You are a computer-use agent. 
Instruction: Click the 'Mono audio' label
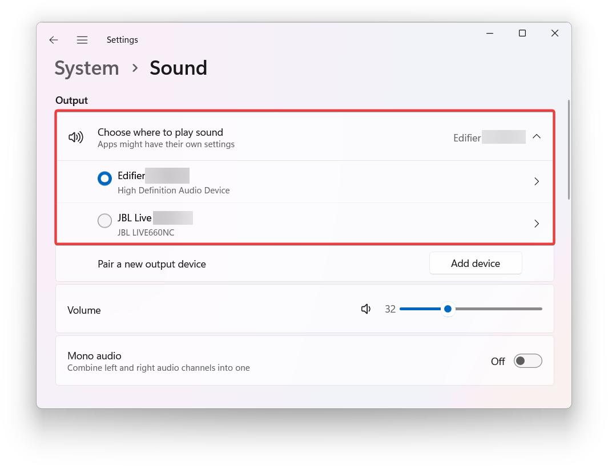click(x=94, y=355)
